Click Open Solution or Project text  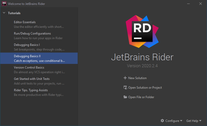tap(145, 88)
